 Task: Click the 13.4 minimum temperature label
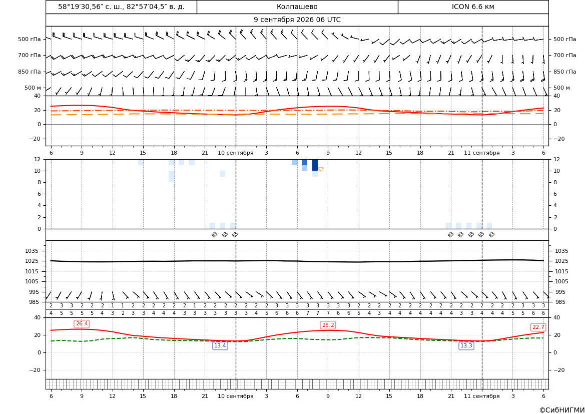(220, 346)
